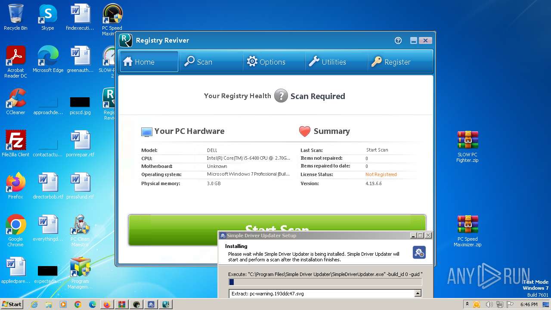
Task: Open Windows Media Player from the taskbar
Action: click(63, 304)
